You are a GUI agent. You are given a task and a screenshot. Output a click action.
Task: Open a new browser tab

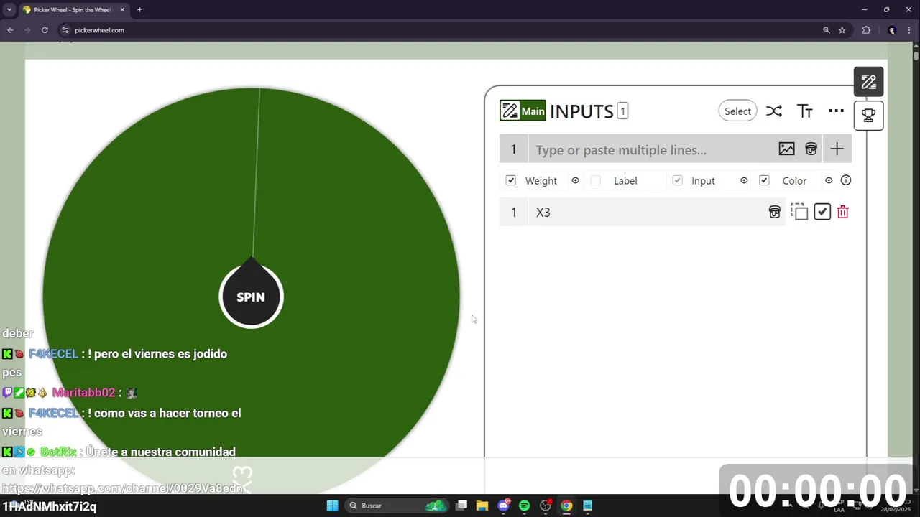[139, 10]
